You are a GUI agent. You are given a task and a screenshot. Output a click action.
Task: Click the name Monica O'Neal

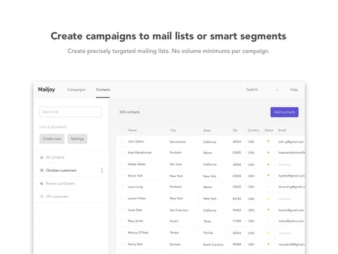[138, 233]
